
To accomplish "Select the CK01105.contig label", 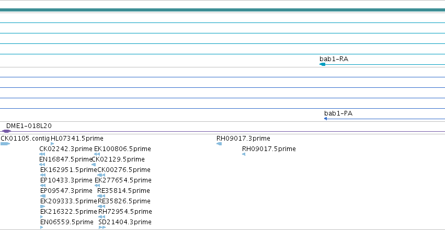I will point(25,139).
